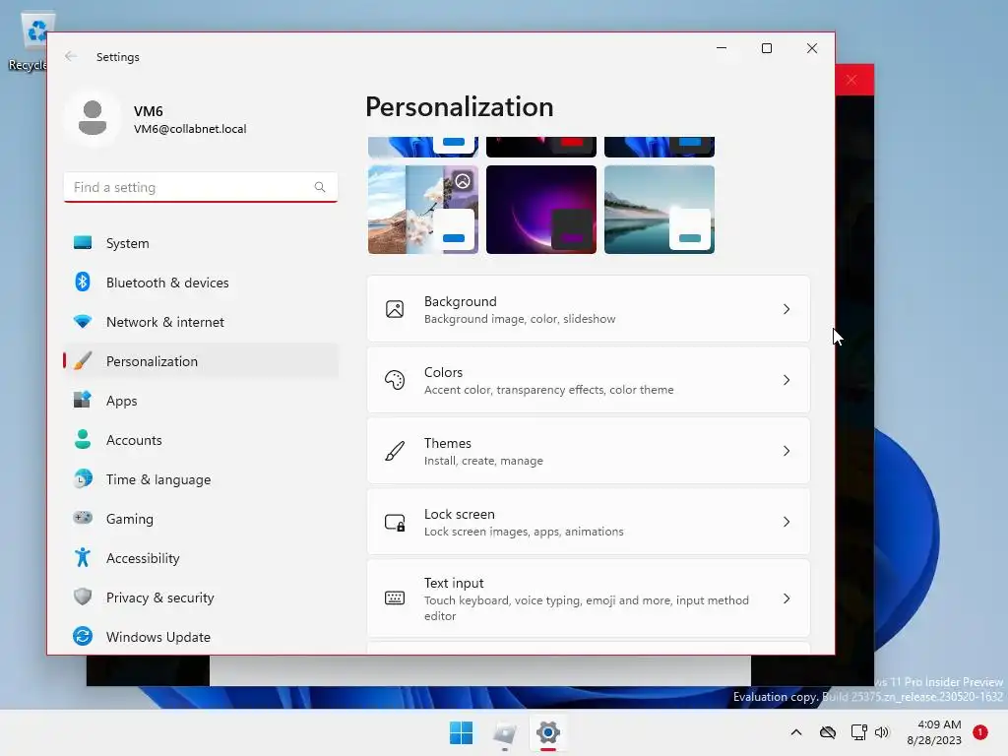Open Text input settings card
This screenshot has width=1008, height=756.
(589, 598)
